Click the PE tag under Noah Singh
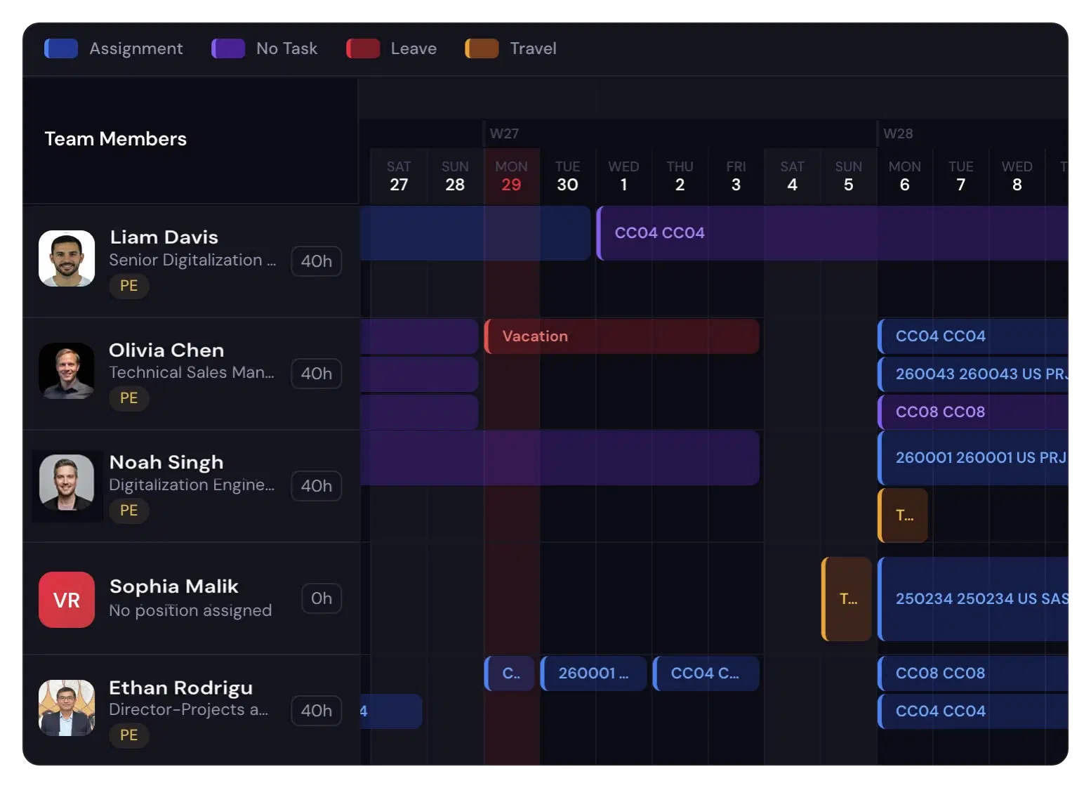The height and width of the screenshot is (788, 1091). pyautogui.click(x=129, y=511)
